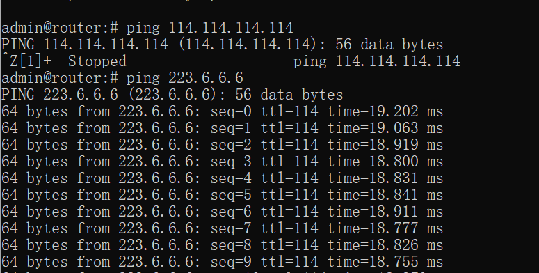Click the seq=8 time=18.826 ms line
The height and width of the screenshot is (273, 539).
pos(223,245)
